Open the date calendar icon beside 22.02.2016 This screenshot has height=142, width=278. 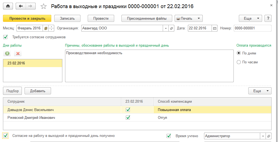tap(215, 28)
